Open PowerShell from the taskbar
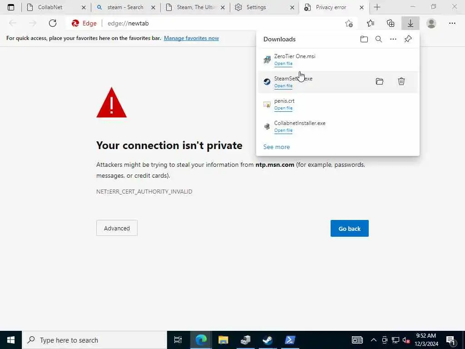465x349 pixels. 289,340
